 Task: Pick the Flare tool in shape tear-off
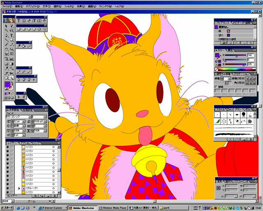tap(44, 29)
